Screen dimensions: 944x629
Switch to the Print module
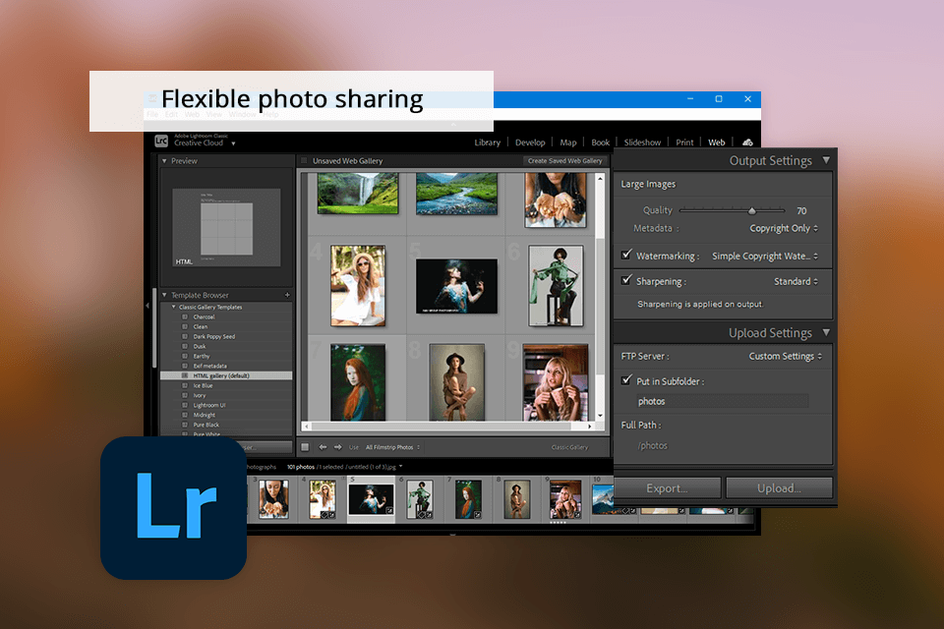[684, 143]
